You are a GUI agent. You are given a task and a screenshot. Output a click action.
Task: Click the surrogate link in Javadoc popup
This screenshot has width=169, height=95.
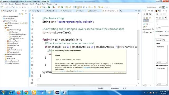(87, 68)
